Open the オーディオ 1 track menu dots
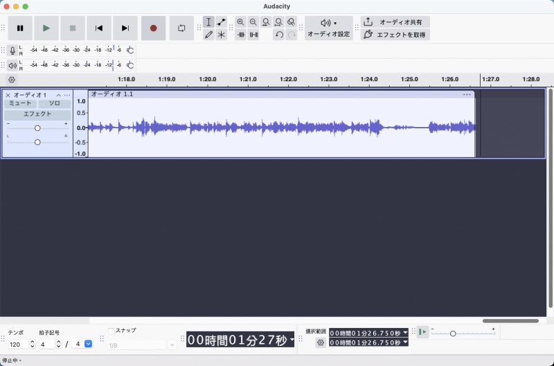This screenshot has height=366, width=554. coord(67,95)
